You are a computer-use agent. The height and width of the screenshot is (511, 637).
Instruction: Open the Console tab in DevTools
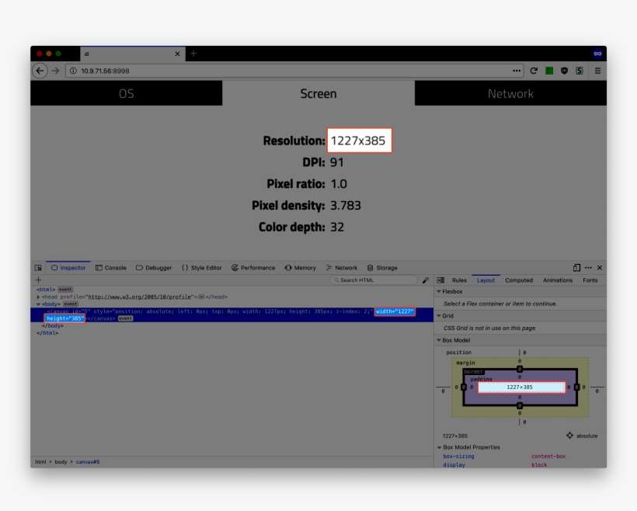pos(110,268)
